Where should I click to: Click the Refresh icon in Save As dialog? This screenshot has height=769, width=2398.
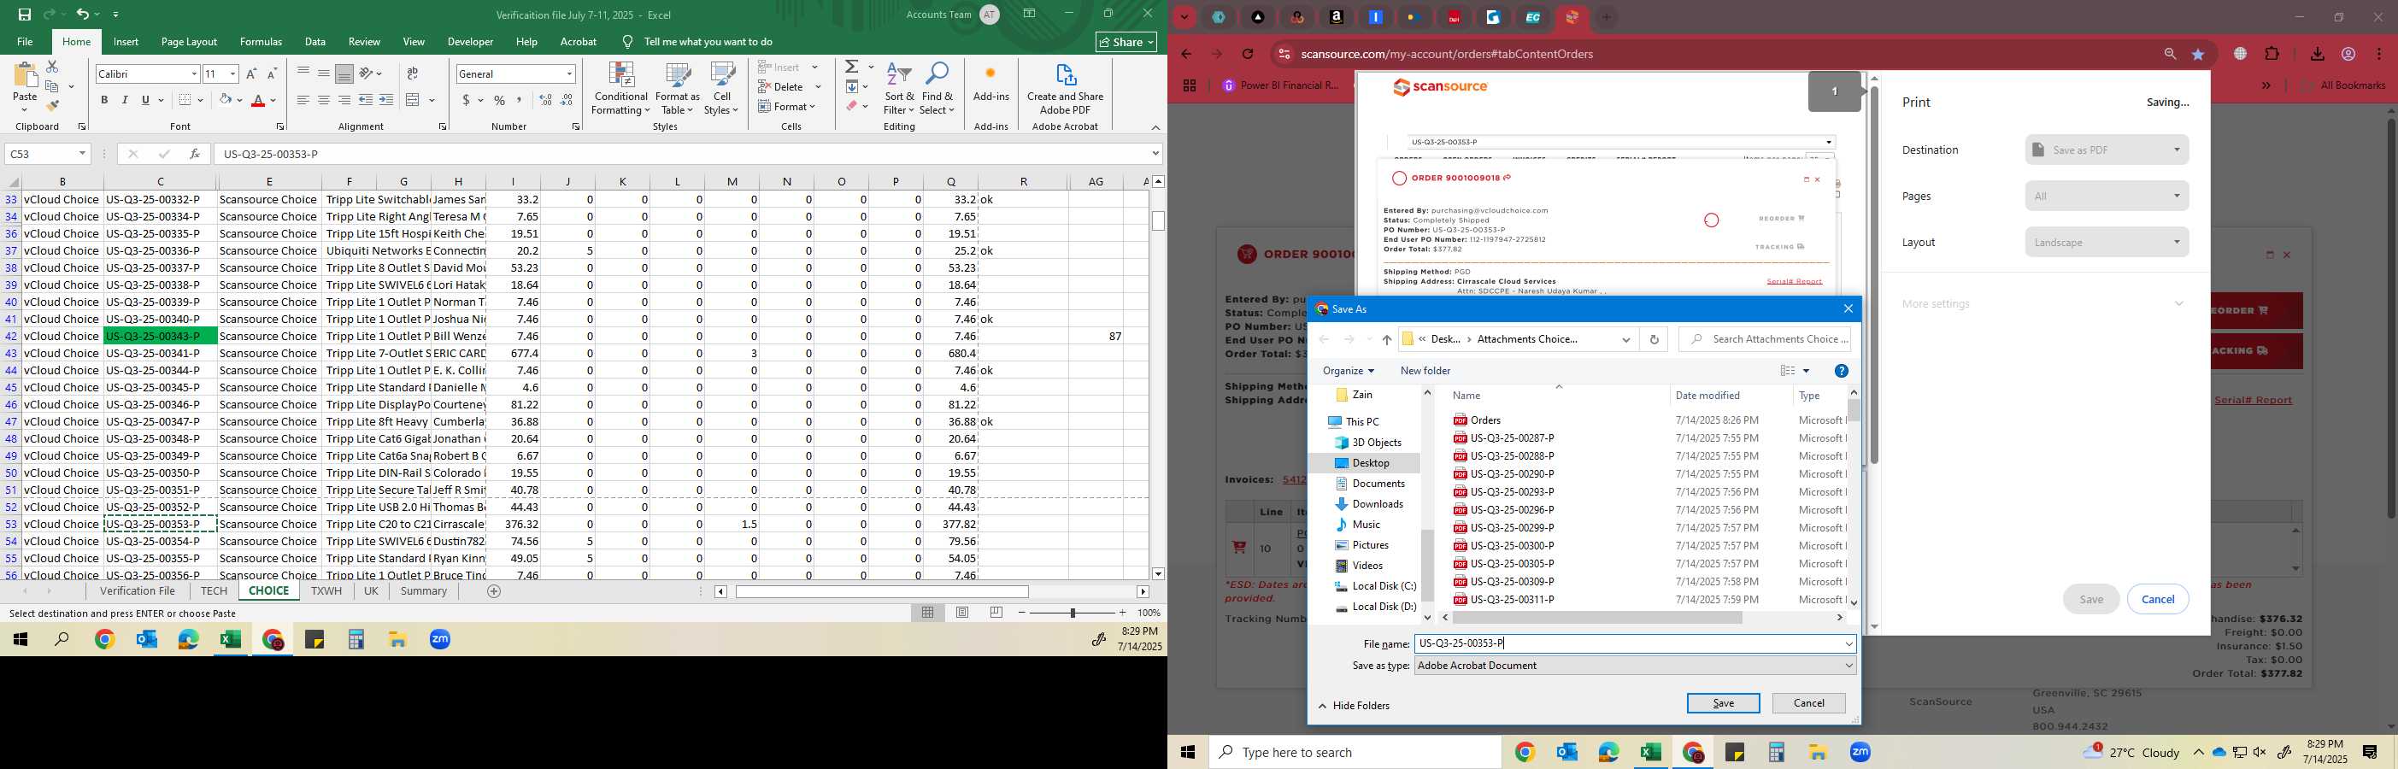pyautogui.click(x=1655, y=340)
